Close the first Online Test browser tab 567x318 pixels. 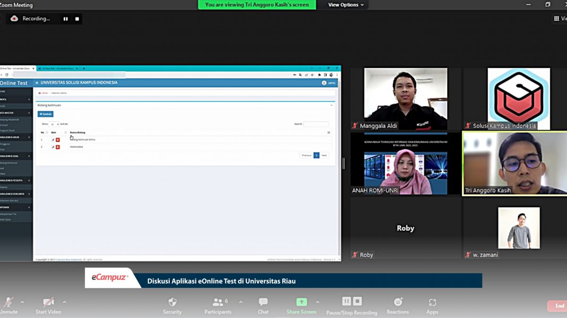(x=34, y=68)
